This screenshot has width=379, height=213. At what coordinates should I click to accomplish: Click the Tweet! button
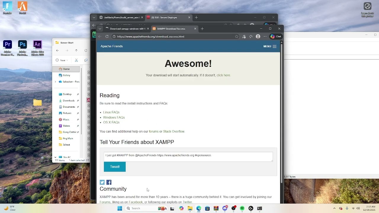point(115,167)
